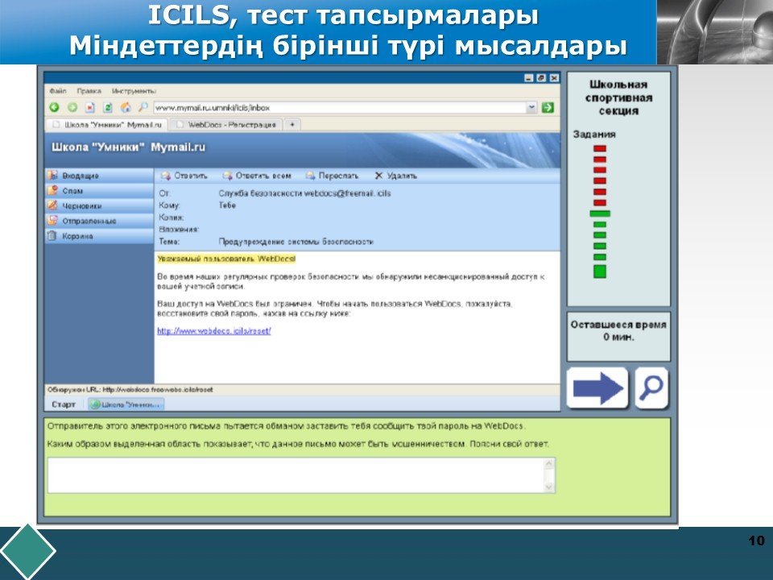Click the Старт button in taskbar
The image size is (773, 580).
[64, 404]
